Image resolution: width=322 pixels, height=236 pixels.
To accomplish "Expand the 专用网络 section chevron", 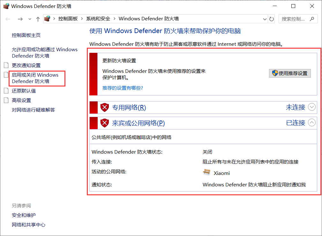I will click(312, 107).
